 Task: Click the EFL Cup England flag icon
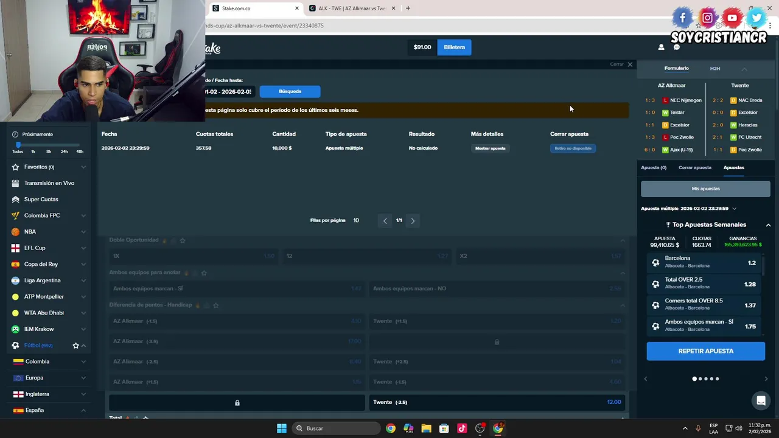15,248
